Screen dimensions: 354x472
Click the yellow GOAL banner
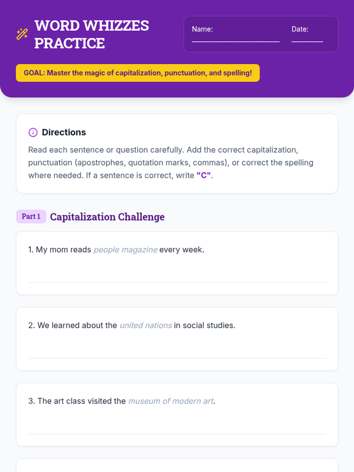click(x=138, y=73)
